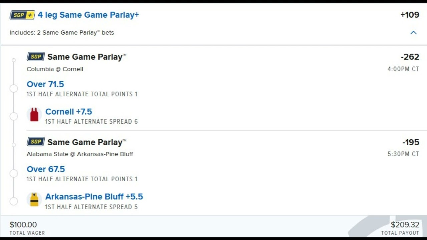Screen dimensions: 427x240
Task: Click the $100.00 total wager amount
Action: click(23, 225)
